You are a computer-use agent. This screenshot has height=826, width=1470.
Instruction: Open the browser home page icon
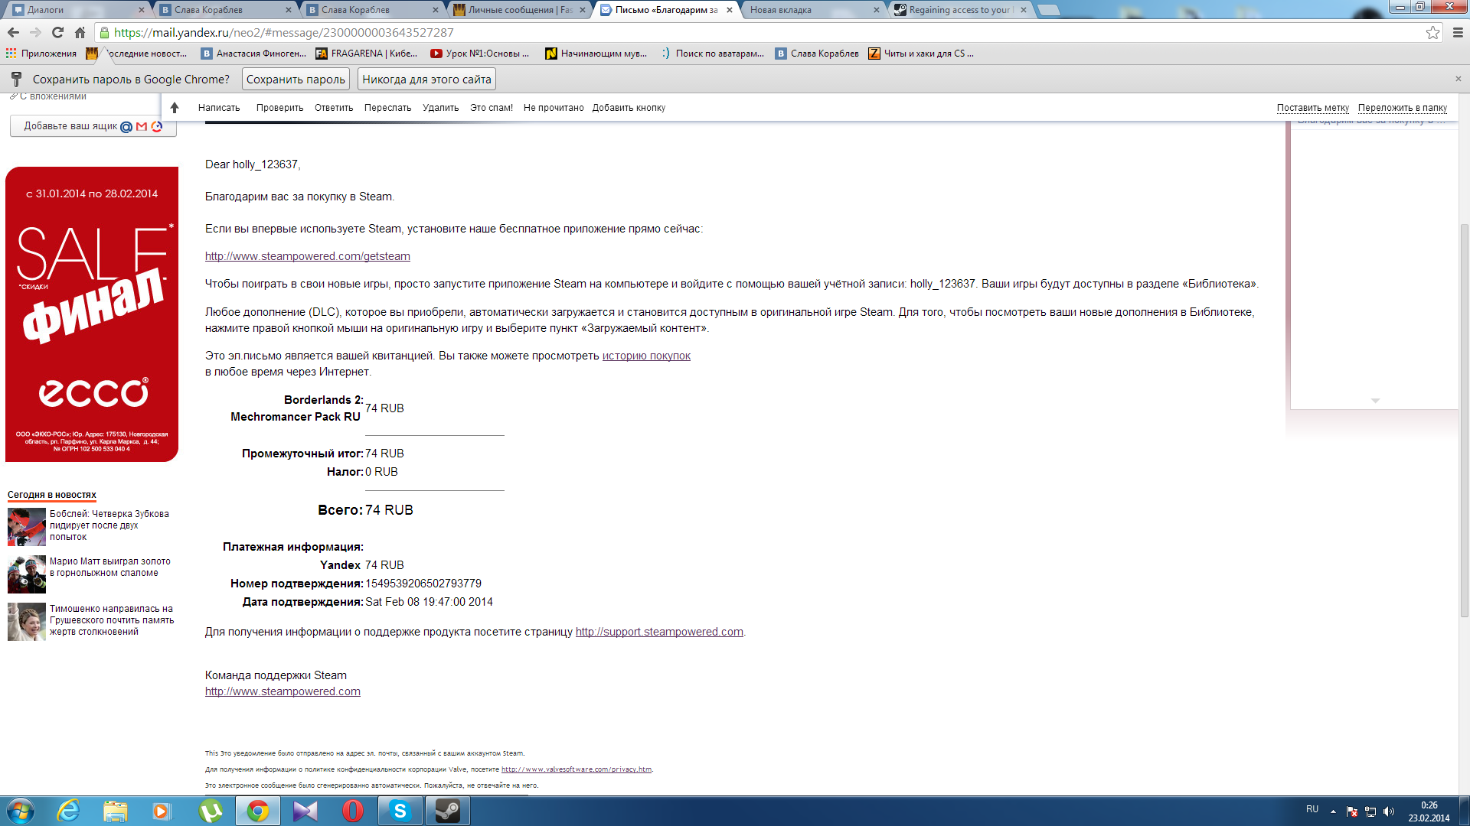pos(80,32)
